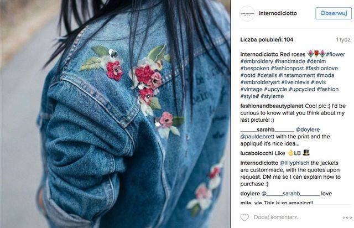This screenshot has height=228, width=354.
Task: Open the @lillyphlsch mention
Action: click(294, 163)
